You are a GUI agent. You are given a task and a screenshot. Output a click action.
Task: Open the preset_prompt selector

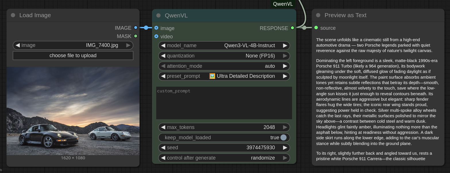coord(224,76)
